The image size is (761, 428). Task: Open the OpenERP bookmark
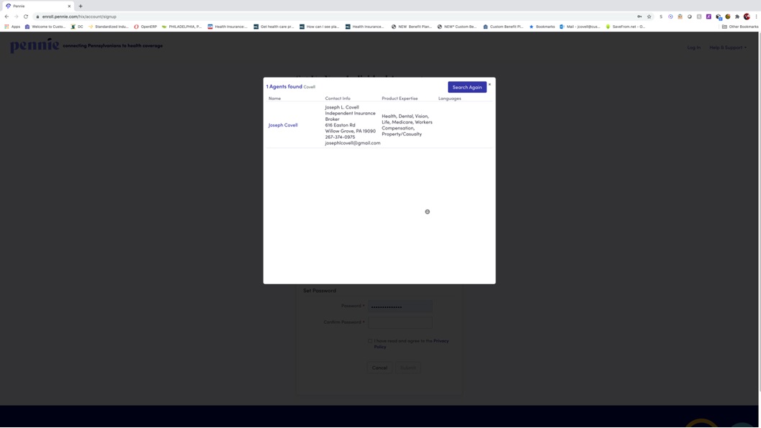click(145, 27)
